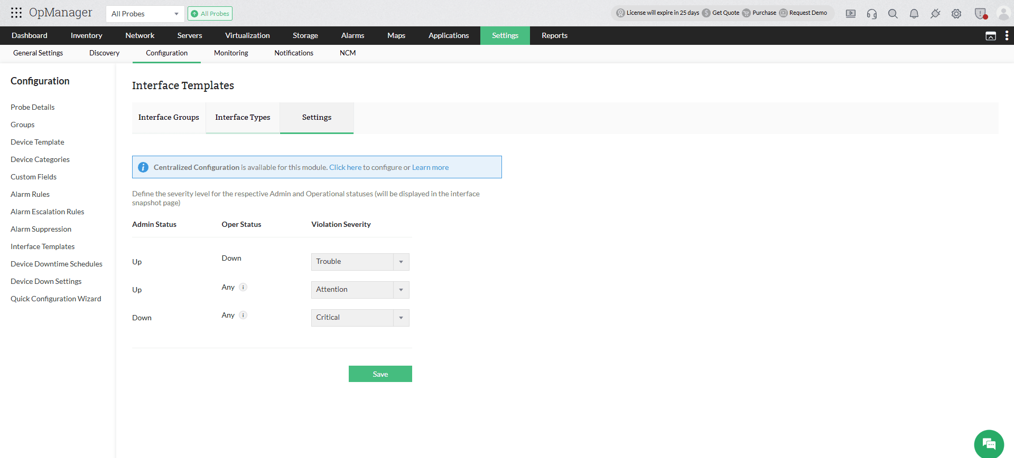This screenshot has height=458, width=1014.
Task: Open Groups in sidebar
Action: coord(23,125)
